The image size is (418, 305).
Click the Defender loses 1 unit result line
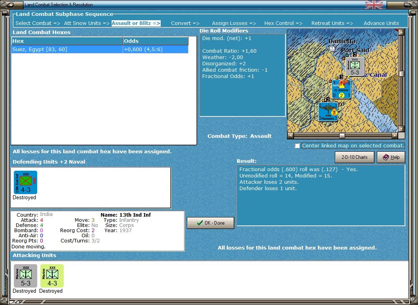[268, 189]
